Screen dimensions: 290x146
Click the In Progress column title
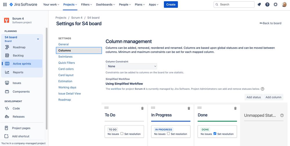[161, 115]
